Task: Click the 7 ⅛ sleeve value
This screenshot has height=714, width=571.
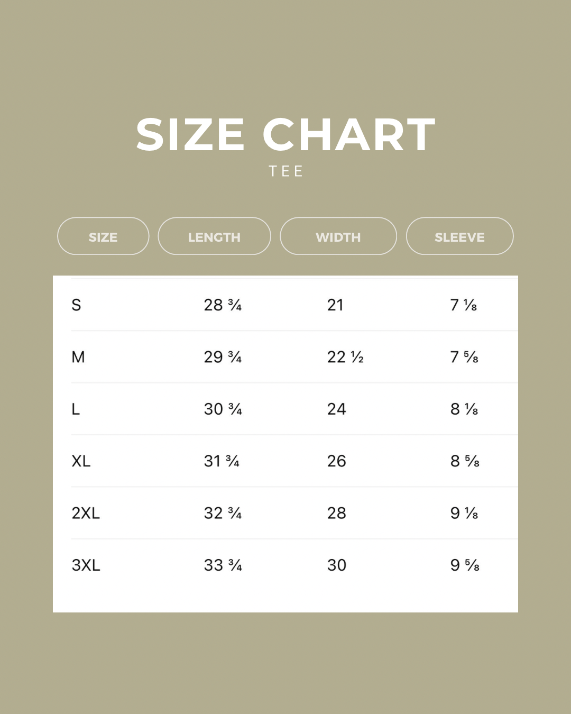Action: (x=464, y=305)
